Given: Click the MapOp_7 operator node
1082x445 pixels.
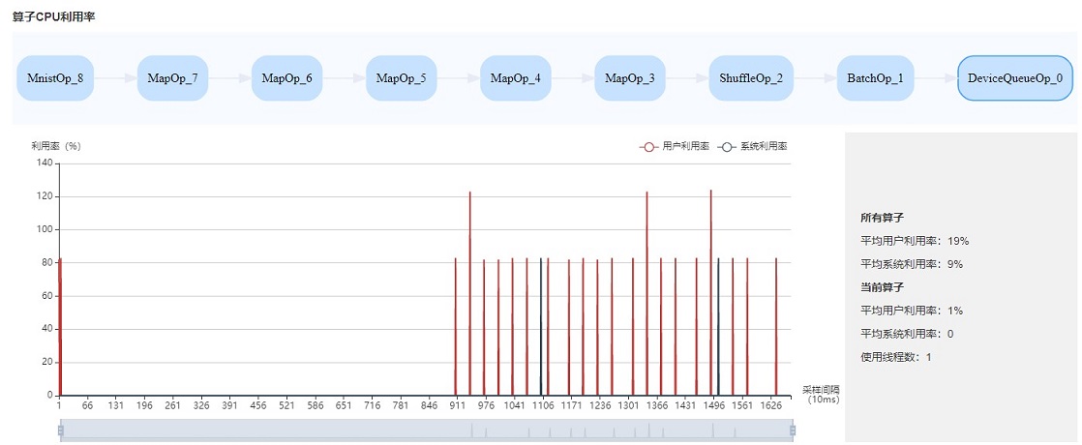Looking at the screenshot, I should tap(172, 78).
